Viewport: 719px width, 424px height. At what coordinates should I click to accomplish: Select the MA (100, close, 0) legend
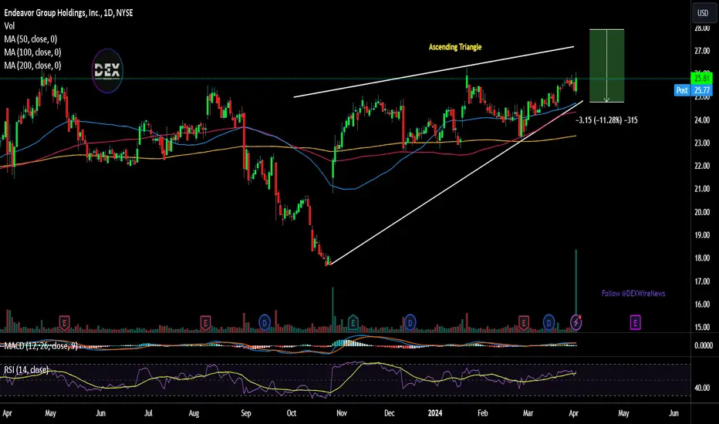click(x=32, y=52)
